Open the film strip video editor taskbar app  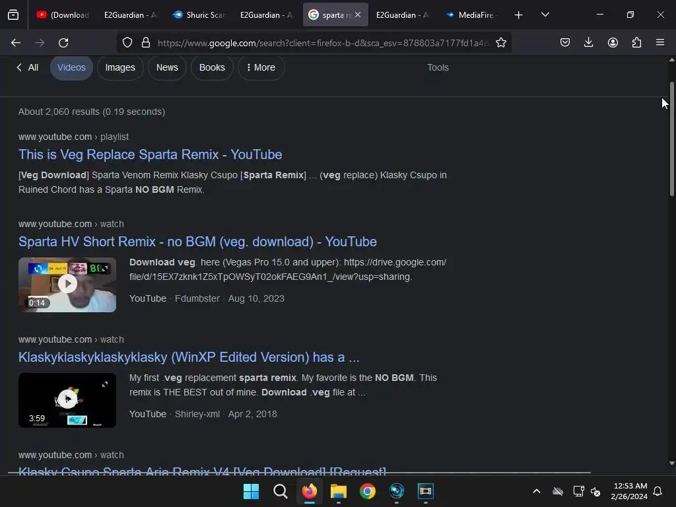click(426, 491)
